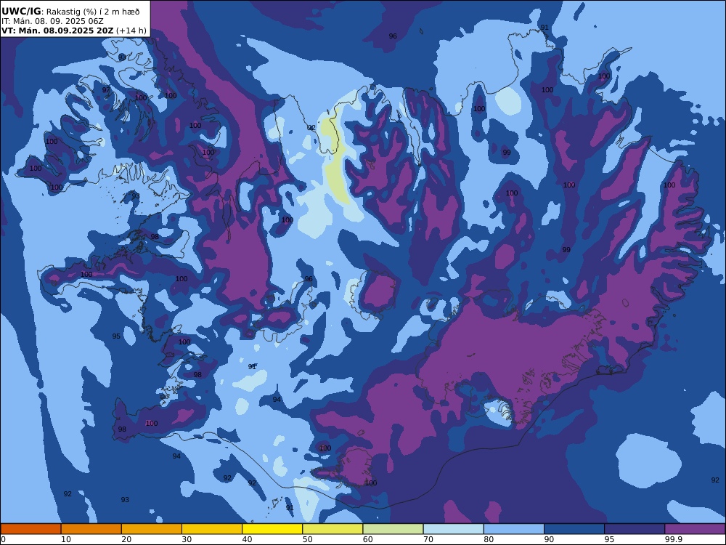Click the 'VT: Mán. 08.09.2025 20Z (+14 h)' line
Image resolution: width=726 pixels, height=545 pixels.
(x=74, y=31)
